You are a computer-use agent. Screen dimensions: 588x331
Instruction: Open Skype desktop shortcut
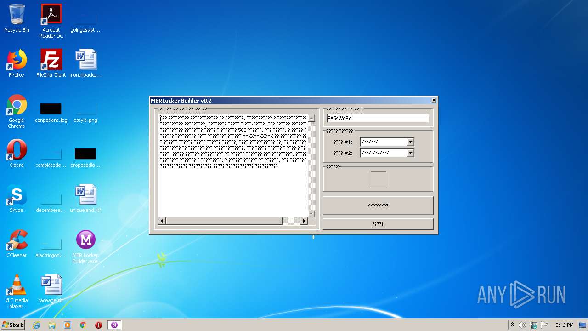coord(17,199)
